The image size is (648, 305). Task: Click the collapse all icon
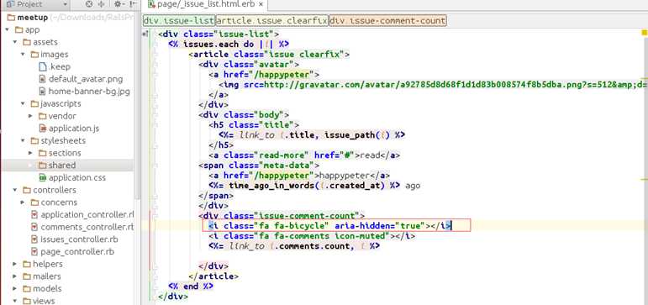[x=101, y=4]
